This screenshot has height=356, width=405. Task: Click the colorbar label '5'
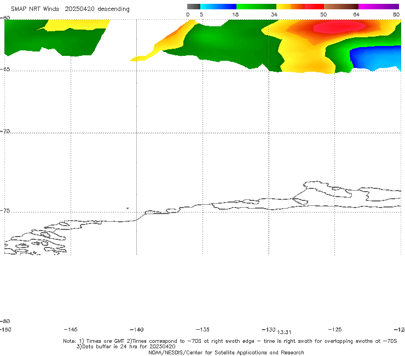tap(201, 14)
